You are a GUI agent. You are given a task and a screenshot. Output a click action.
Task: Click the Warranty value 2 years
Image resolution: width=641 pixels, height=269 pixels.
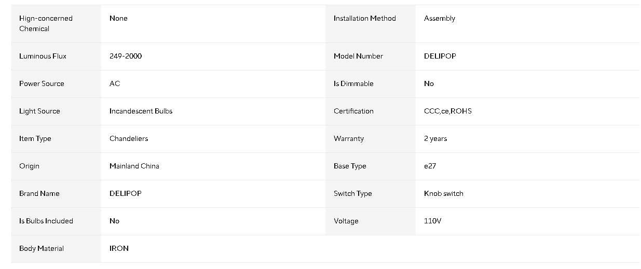coord(435,138)
